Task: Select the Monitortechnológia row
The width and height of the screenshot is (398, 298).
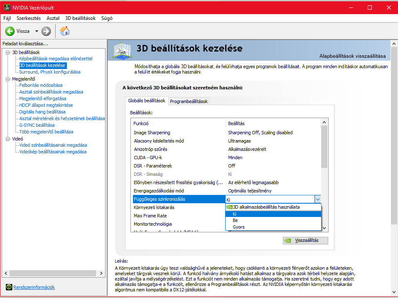Action: [179, 224]
